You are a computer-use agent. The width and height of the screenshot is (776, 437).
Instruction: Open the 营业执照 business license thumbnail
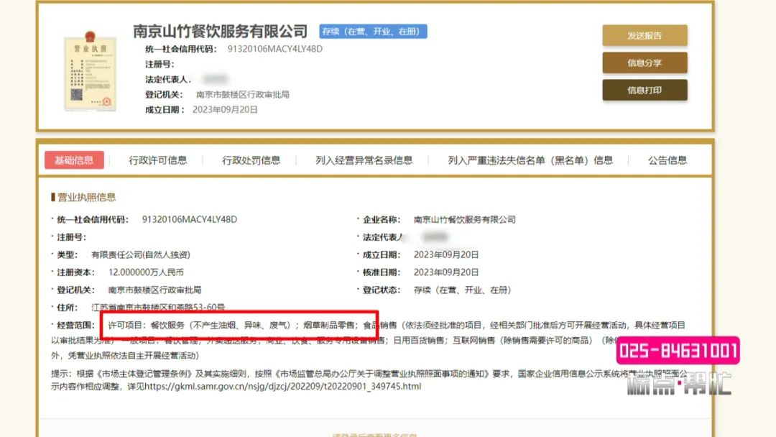click(90, 70)
